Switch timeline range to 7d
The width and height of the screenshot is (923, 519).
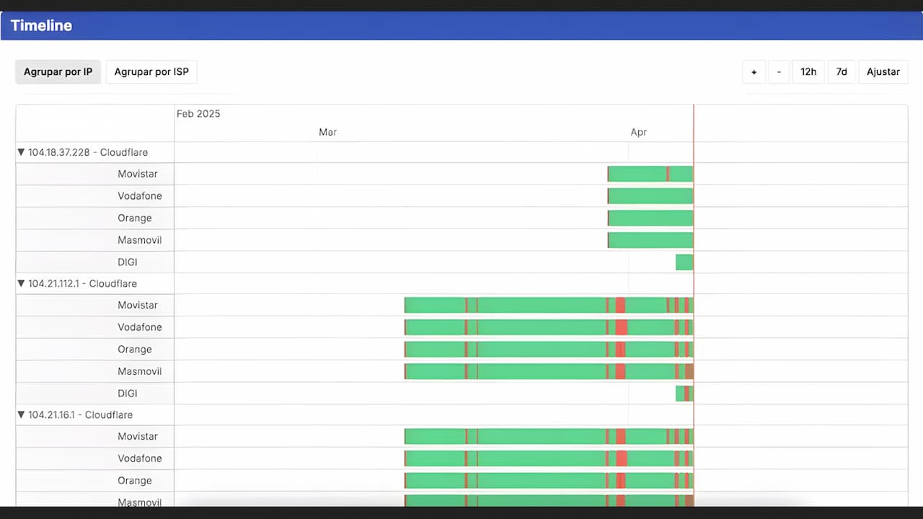841,71
